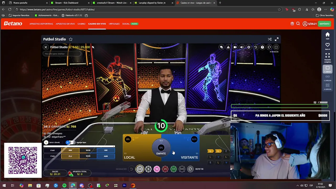Open Spotify from the taskbar

(64, 186)
